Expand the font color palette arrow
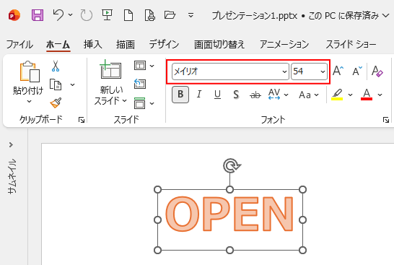 pyautogui.click(x=380, y=95)
